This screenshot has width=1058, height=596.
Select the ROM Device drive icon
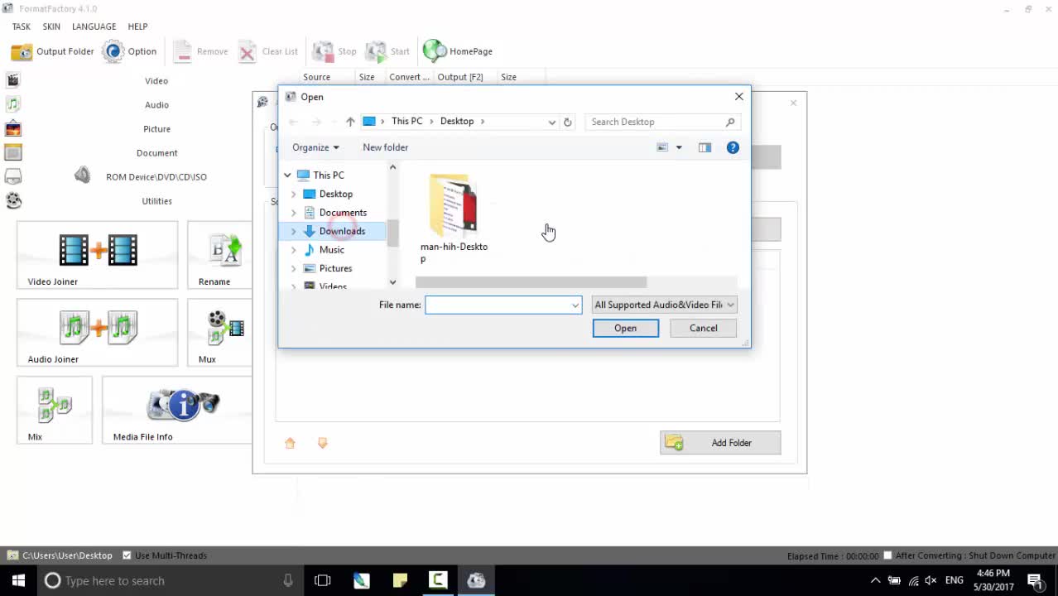(x=12, y=176)
